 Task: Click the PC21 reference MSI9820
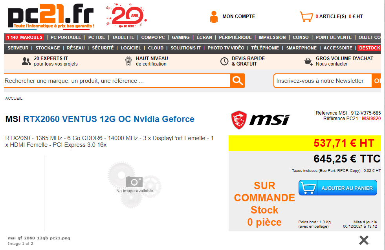point(371,119)
